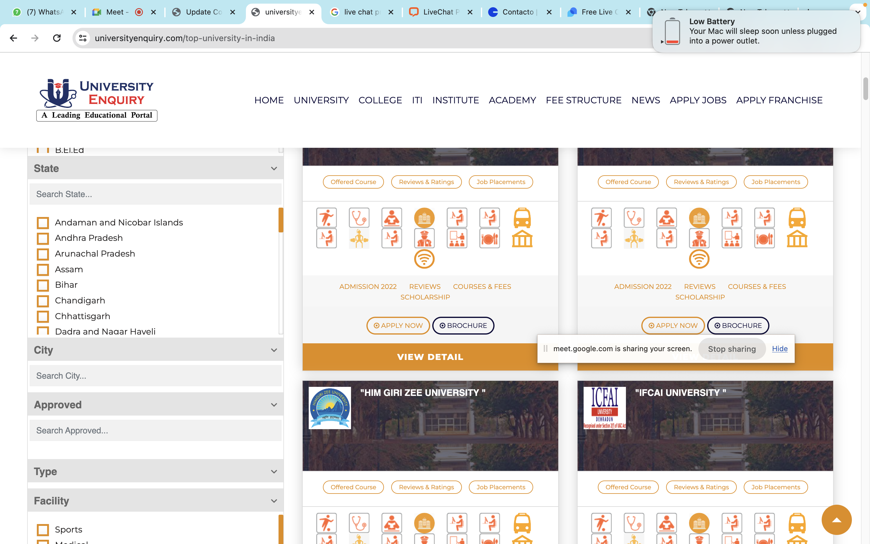Collapse the State filter section
870x544 pixels.
click(x=274, y=168)
